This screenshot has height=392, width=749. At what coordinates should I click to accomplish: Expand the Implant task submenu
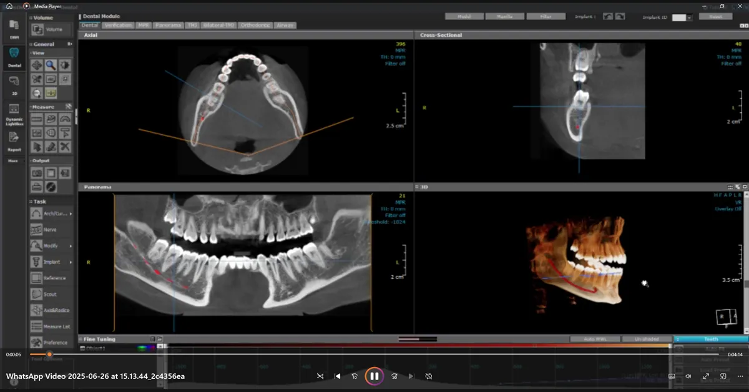pyautogui.click(x=71, y=262)
